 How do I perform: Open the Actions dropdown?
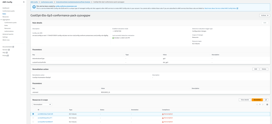tap(265, 16)
